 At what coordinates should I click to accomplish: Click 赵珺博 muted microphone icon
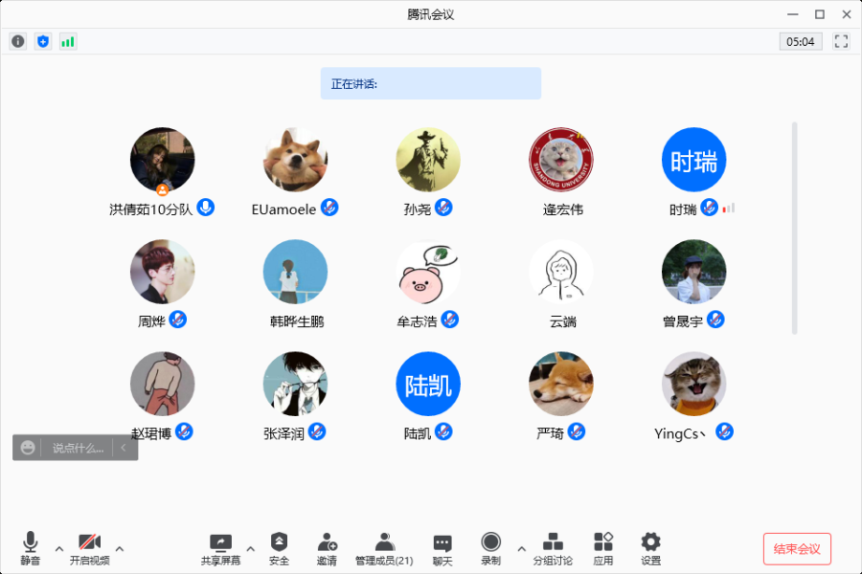pyautogui.click(x=184, y=431)
